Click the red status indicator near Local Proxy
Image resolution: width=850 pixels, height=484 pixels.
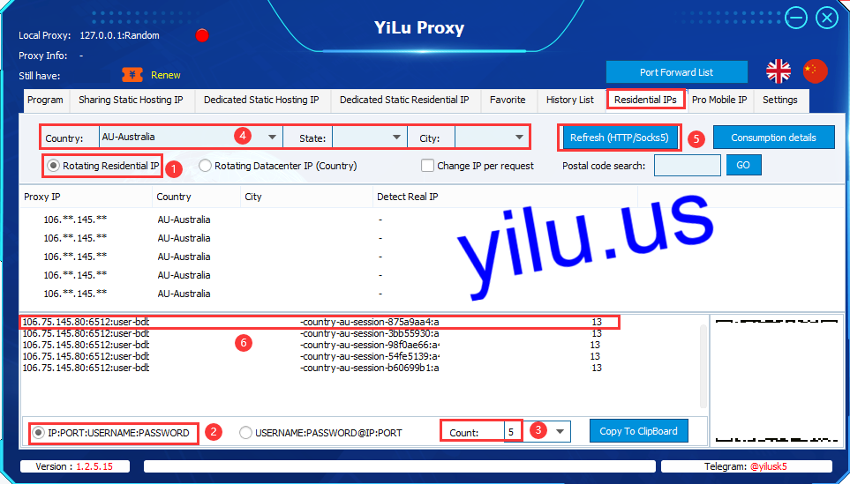coord(202,35)
